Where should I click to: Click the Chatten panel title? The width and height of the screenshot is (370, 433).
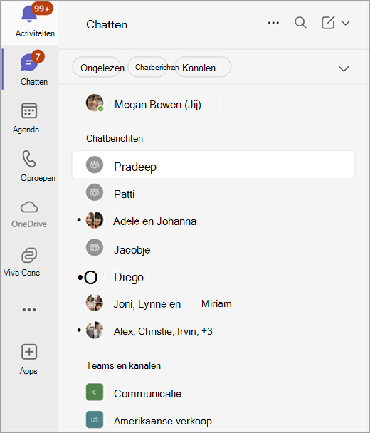click(x=107, y=25)
